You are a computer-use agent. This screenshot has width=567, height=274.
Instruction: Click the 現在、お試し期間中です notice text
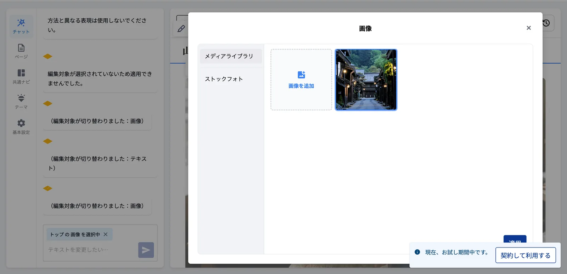457,252
